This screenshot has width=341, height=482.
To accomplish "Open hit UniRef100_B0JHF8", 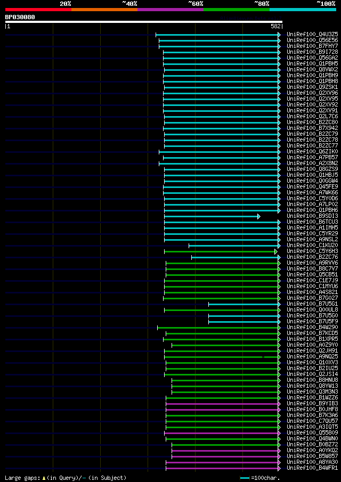I will tap(312, 410).
